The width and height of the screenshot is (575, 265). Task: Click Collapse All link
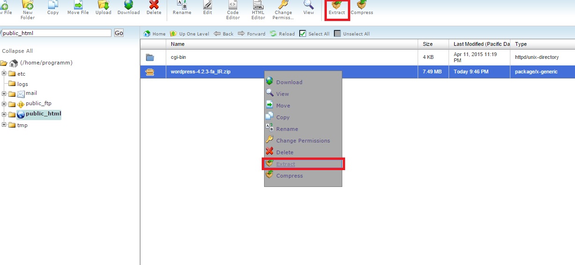[17, 51]
